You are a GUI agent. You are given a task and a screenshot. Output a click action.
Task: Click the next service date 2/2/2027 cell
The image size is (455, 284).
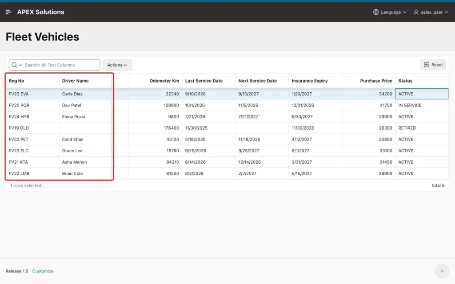262,174
